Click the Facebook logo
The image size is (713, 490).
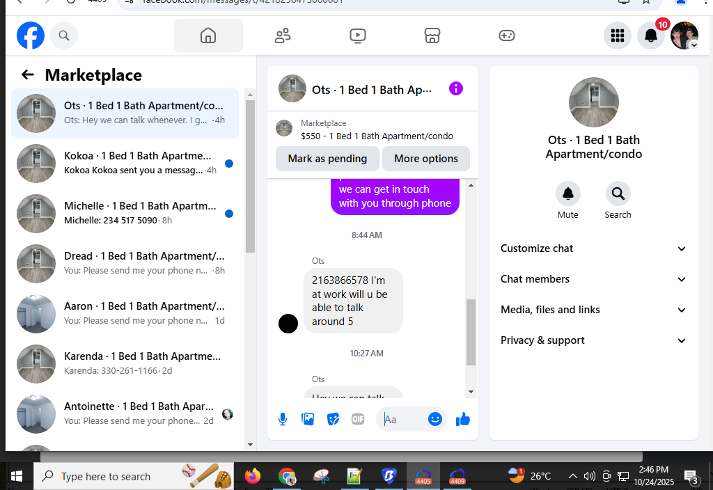pyautogui.click(x=31, y=35)
